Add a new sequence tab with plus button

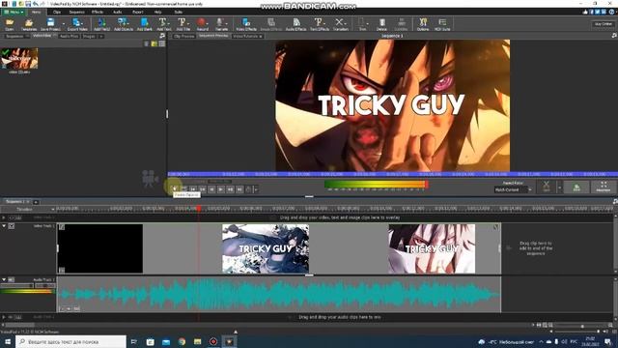point(36,202)
